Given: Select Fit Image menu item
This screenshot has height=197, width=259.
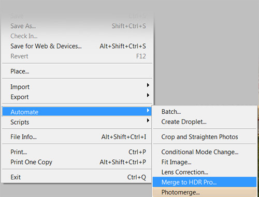Looking at the screenshot, I should coord(205,162).
